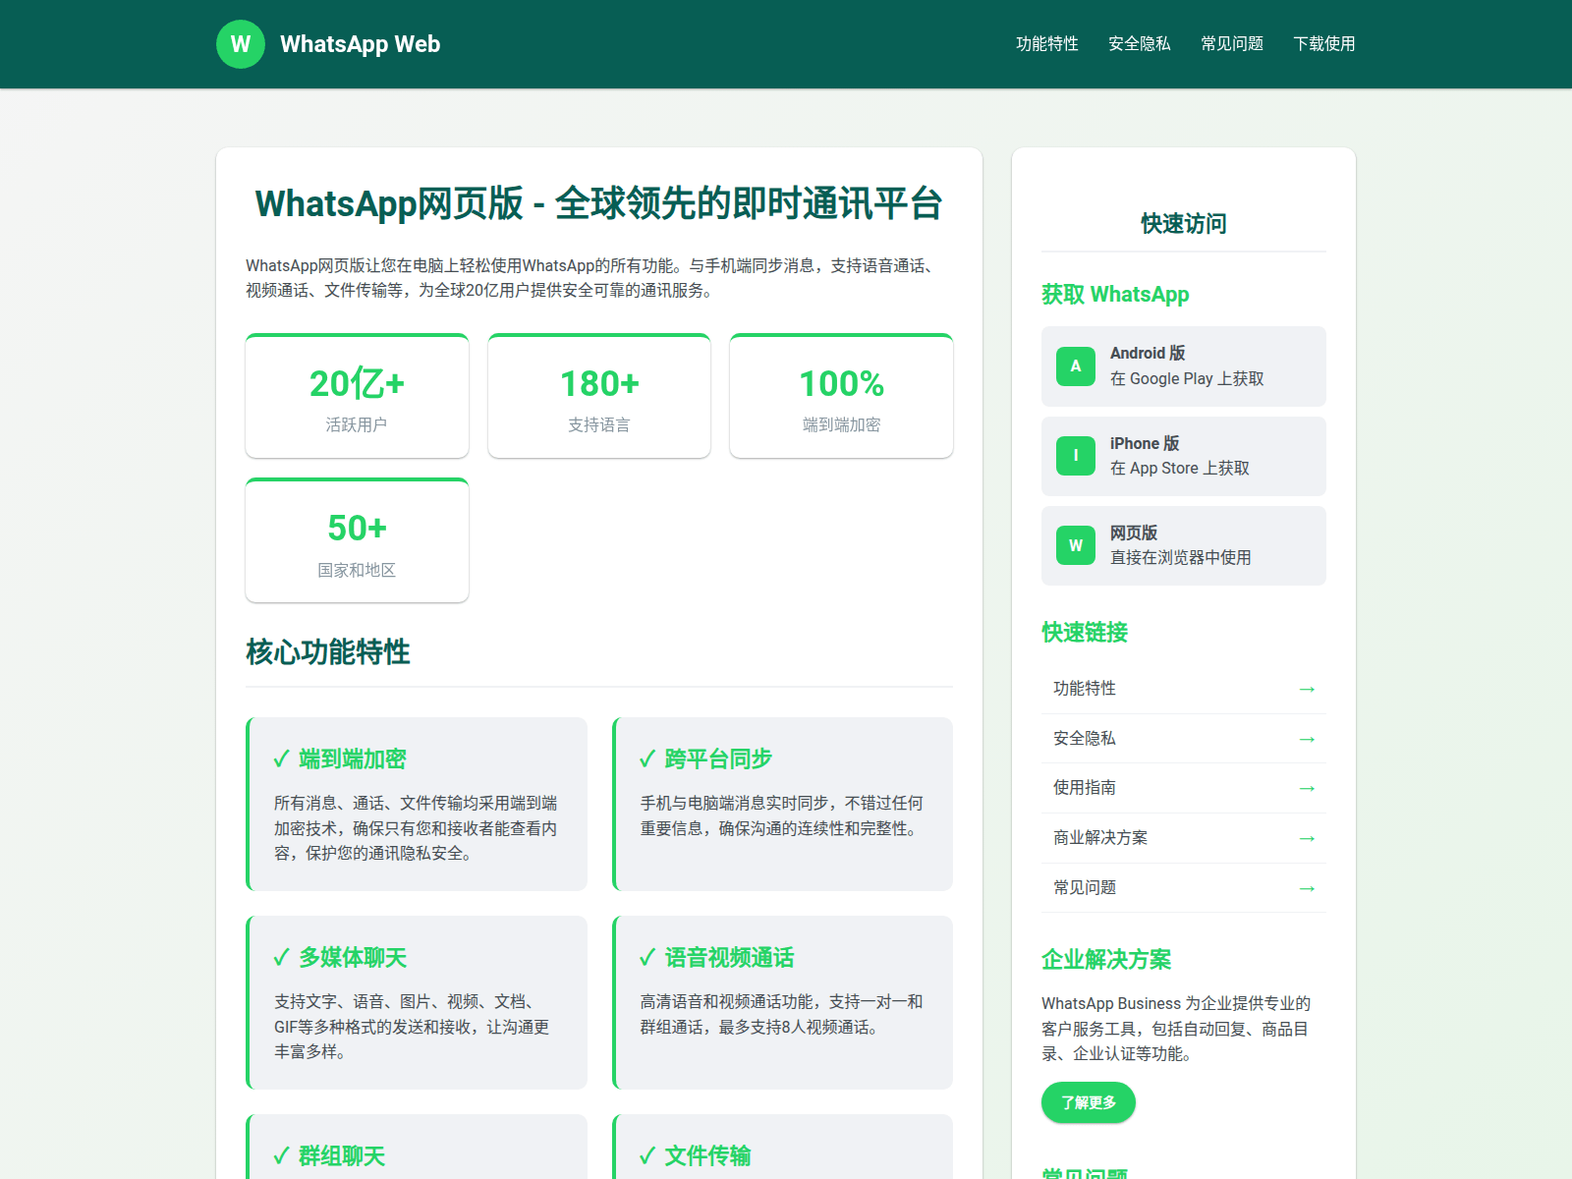
Task: Click the 核心功能特性 section heading
Action: (x=328, y=652)
